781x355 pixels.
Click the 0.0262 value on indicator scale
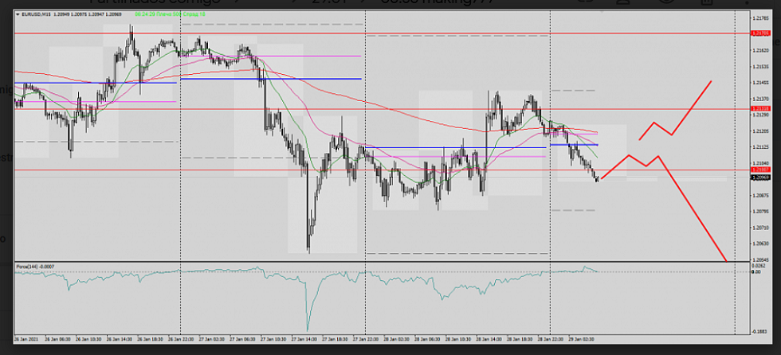759,267
